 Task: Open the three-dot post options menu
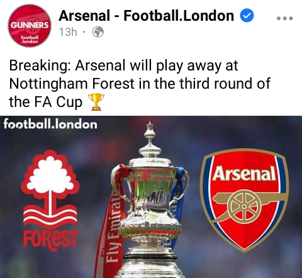click(284, 18)
